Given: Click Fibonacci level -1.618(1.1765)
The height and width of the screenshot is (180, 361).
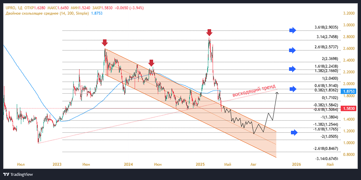Looking at the screenshot, I should 326,129.
